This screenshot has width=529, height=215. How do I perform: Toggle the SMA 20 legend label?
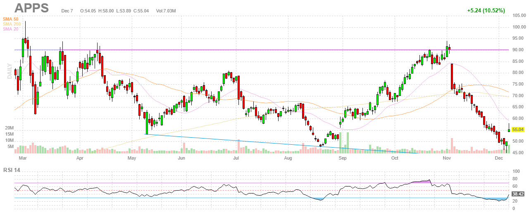tap(10, 29)
